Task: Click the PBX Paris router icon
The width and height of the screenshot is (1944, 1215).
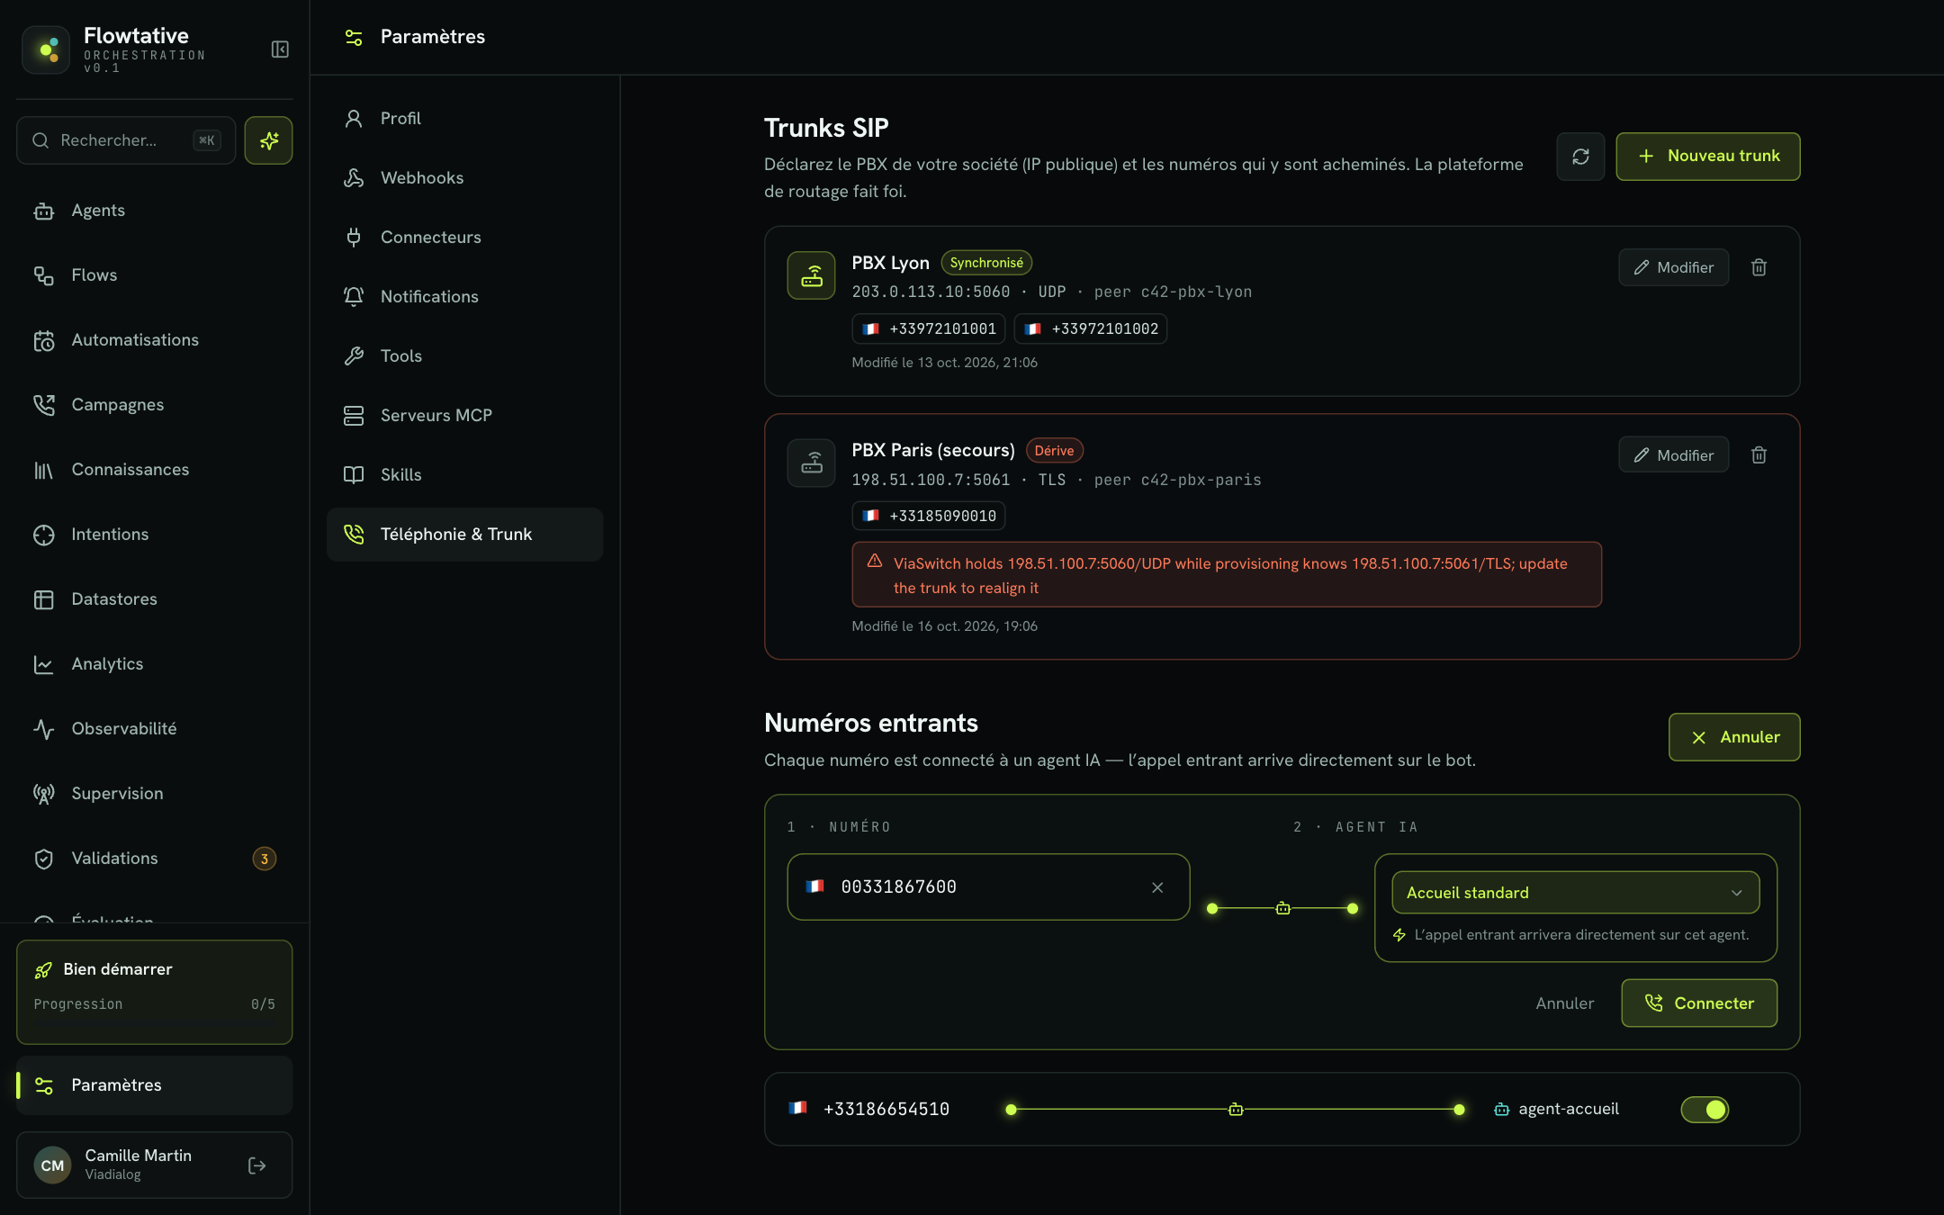Action: pos(812,463)
